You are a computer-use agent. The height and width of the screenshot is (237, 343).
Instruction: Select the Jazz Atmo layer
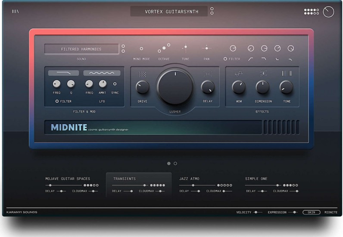point(189,178)
